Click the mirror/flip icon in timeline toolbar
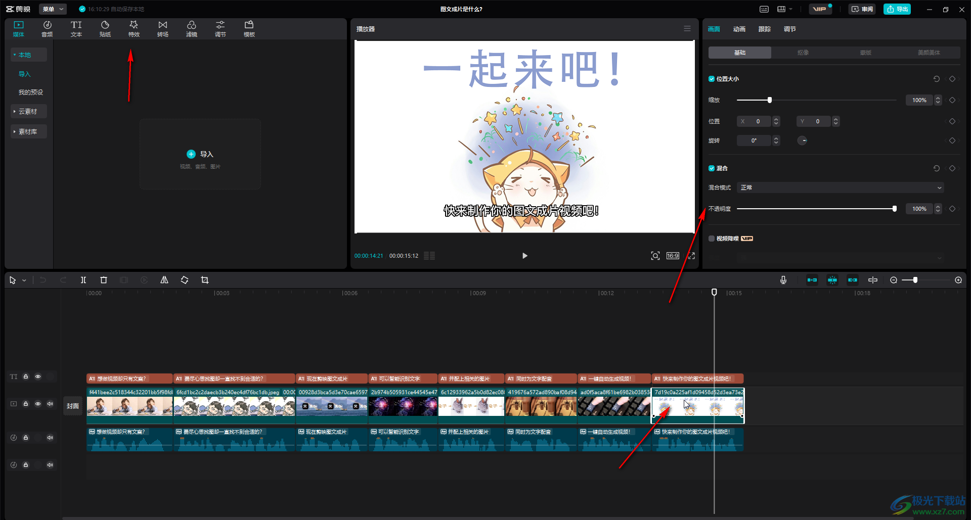Viewport: 971px width, 520px height. (x=164, y=280)
